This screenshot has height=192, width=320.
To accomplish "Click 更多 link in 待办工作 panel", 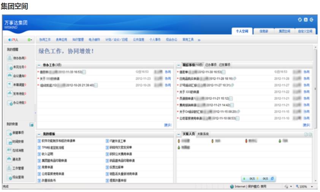I will coord(168,125).
